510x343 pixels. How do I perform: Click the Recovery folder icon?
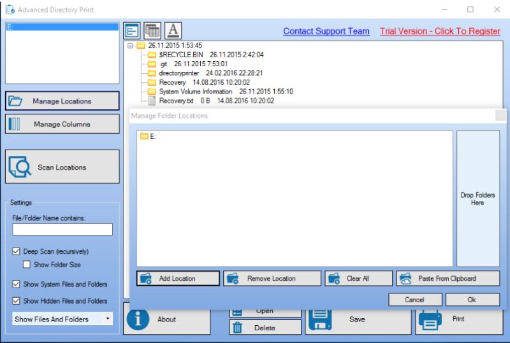coord(152,82)
